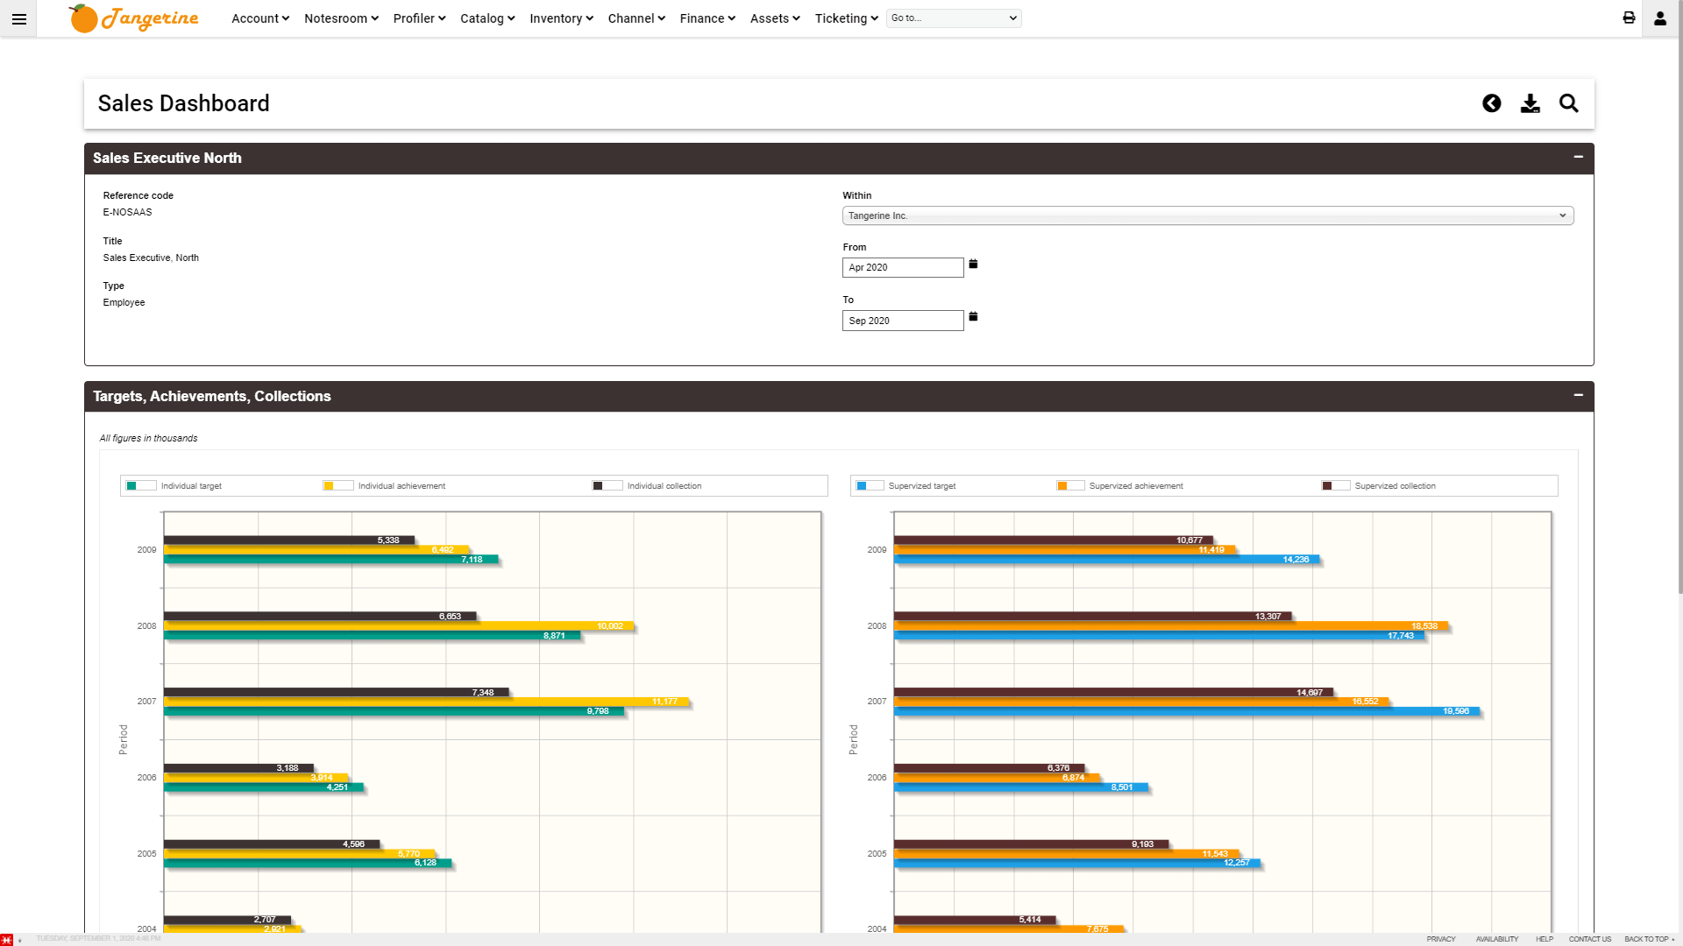Open the user profile icon
The image size is (1683, 946).
[1660, 18]
